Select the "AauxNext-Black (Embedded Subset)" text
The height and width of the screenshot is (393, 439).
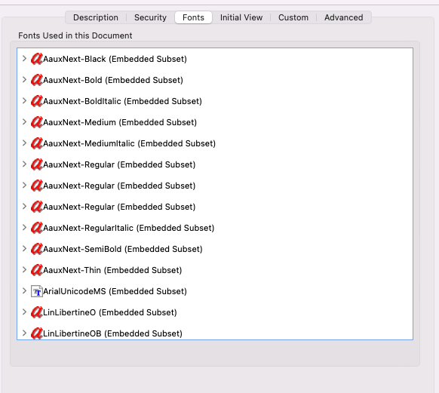coord(115,59)
